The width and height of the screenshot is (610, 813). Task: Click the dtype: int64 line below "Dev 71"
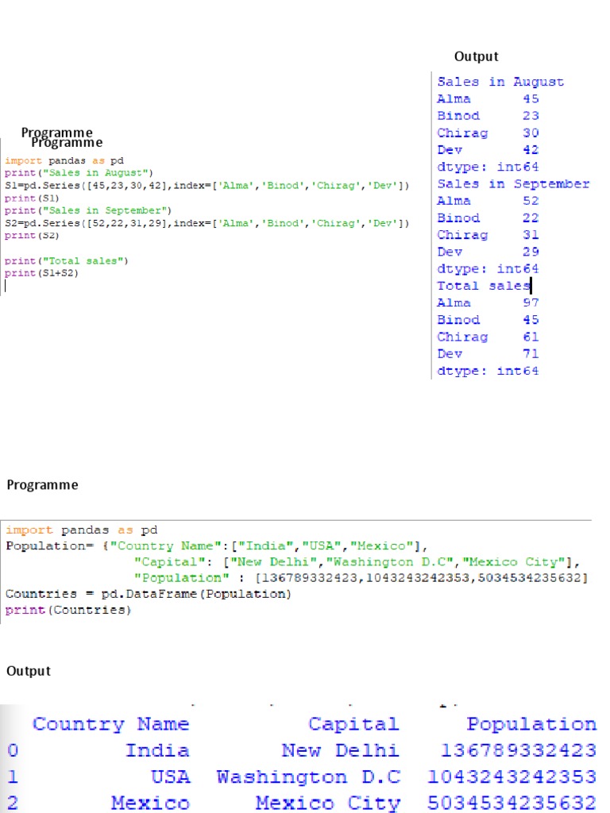coord(488,372)
